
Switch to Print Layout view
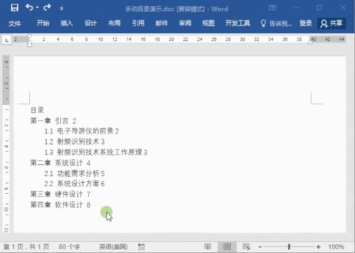pos(227,247)
